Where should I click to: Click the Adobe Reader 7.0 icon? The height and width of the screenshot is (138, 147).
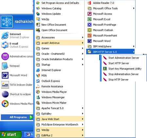pyautogui.click(x=89, y=3)
